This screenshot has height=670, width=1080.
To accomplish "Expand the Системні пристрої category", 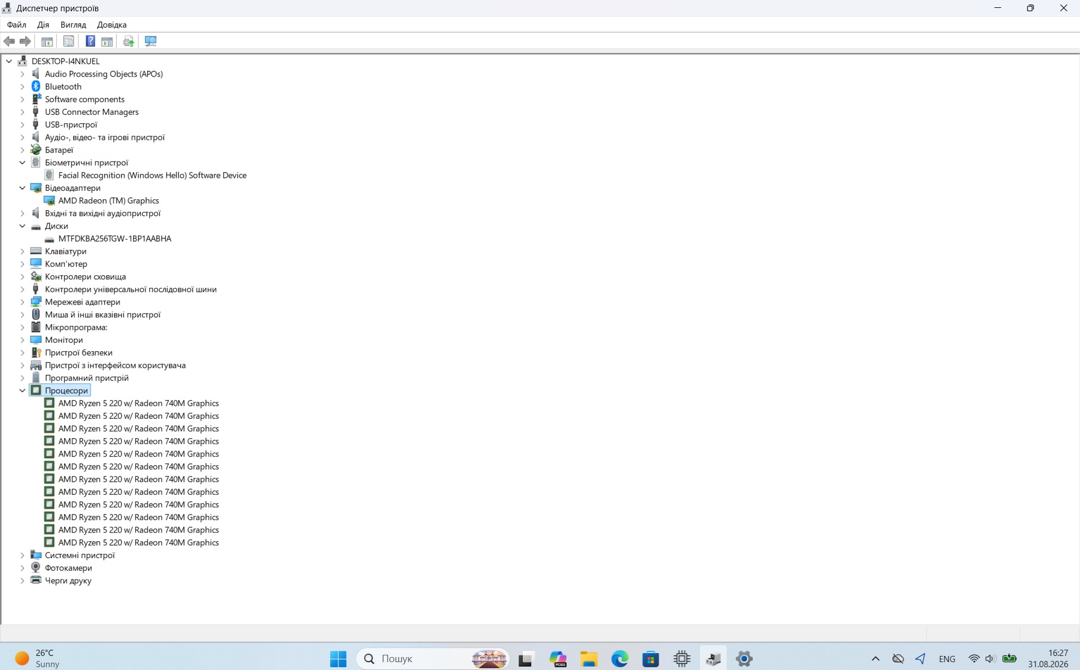I will [23, 555].
